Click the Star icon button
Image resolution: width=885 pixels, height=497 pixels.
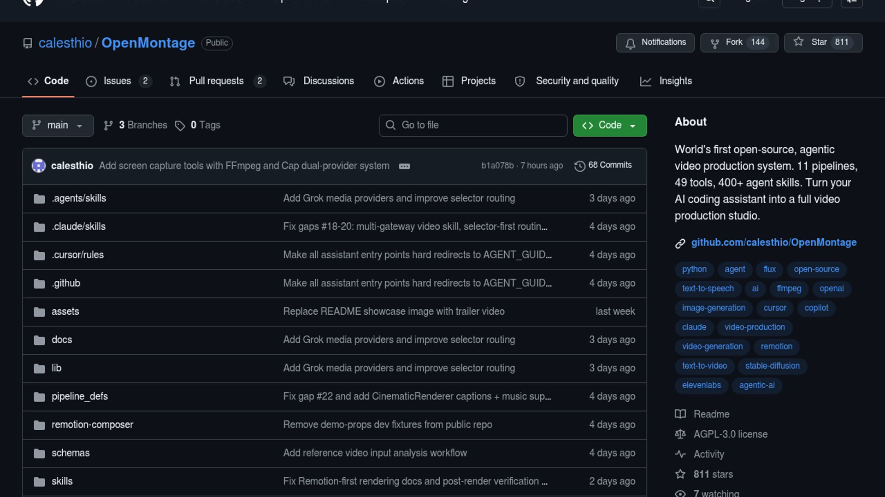point(798,42)
